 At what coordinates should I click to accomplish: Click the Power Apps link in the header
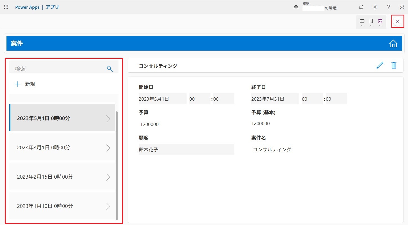click(x=27, y=7)
